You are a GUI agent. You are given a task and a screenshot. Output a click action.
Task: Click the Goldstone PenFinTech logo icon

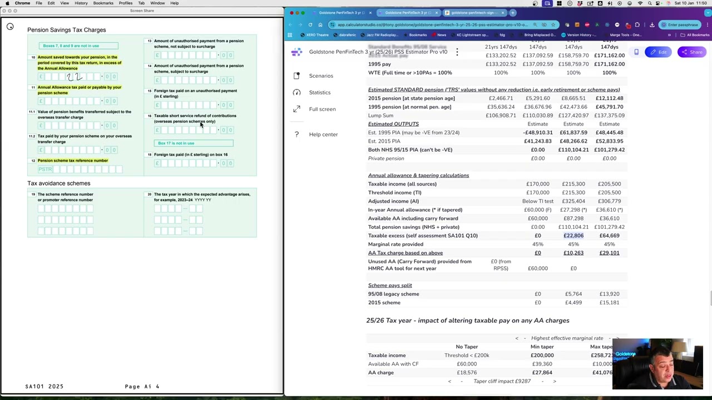[x=296, y=52]
